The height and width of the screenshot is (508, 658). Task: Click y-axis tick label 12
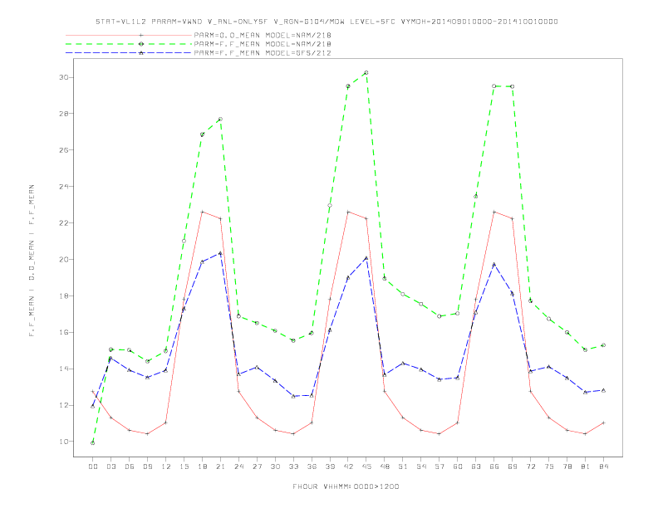point(64,405)
